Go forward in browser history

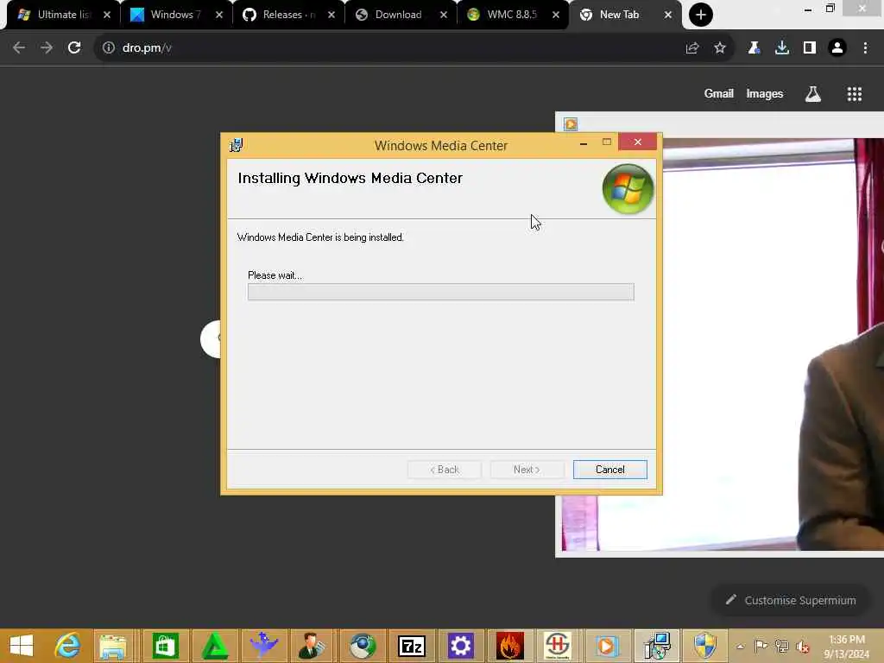[47, 48]
